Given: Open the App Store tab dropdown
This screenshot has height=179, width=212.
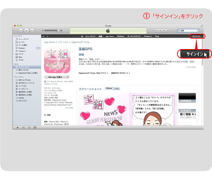Looking at the screenshot, I should [110, 36].
